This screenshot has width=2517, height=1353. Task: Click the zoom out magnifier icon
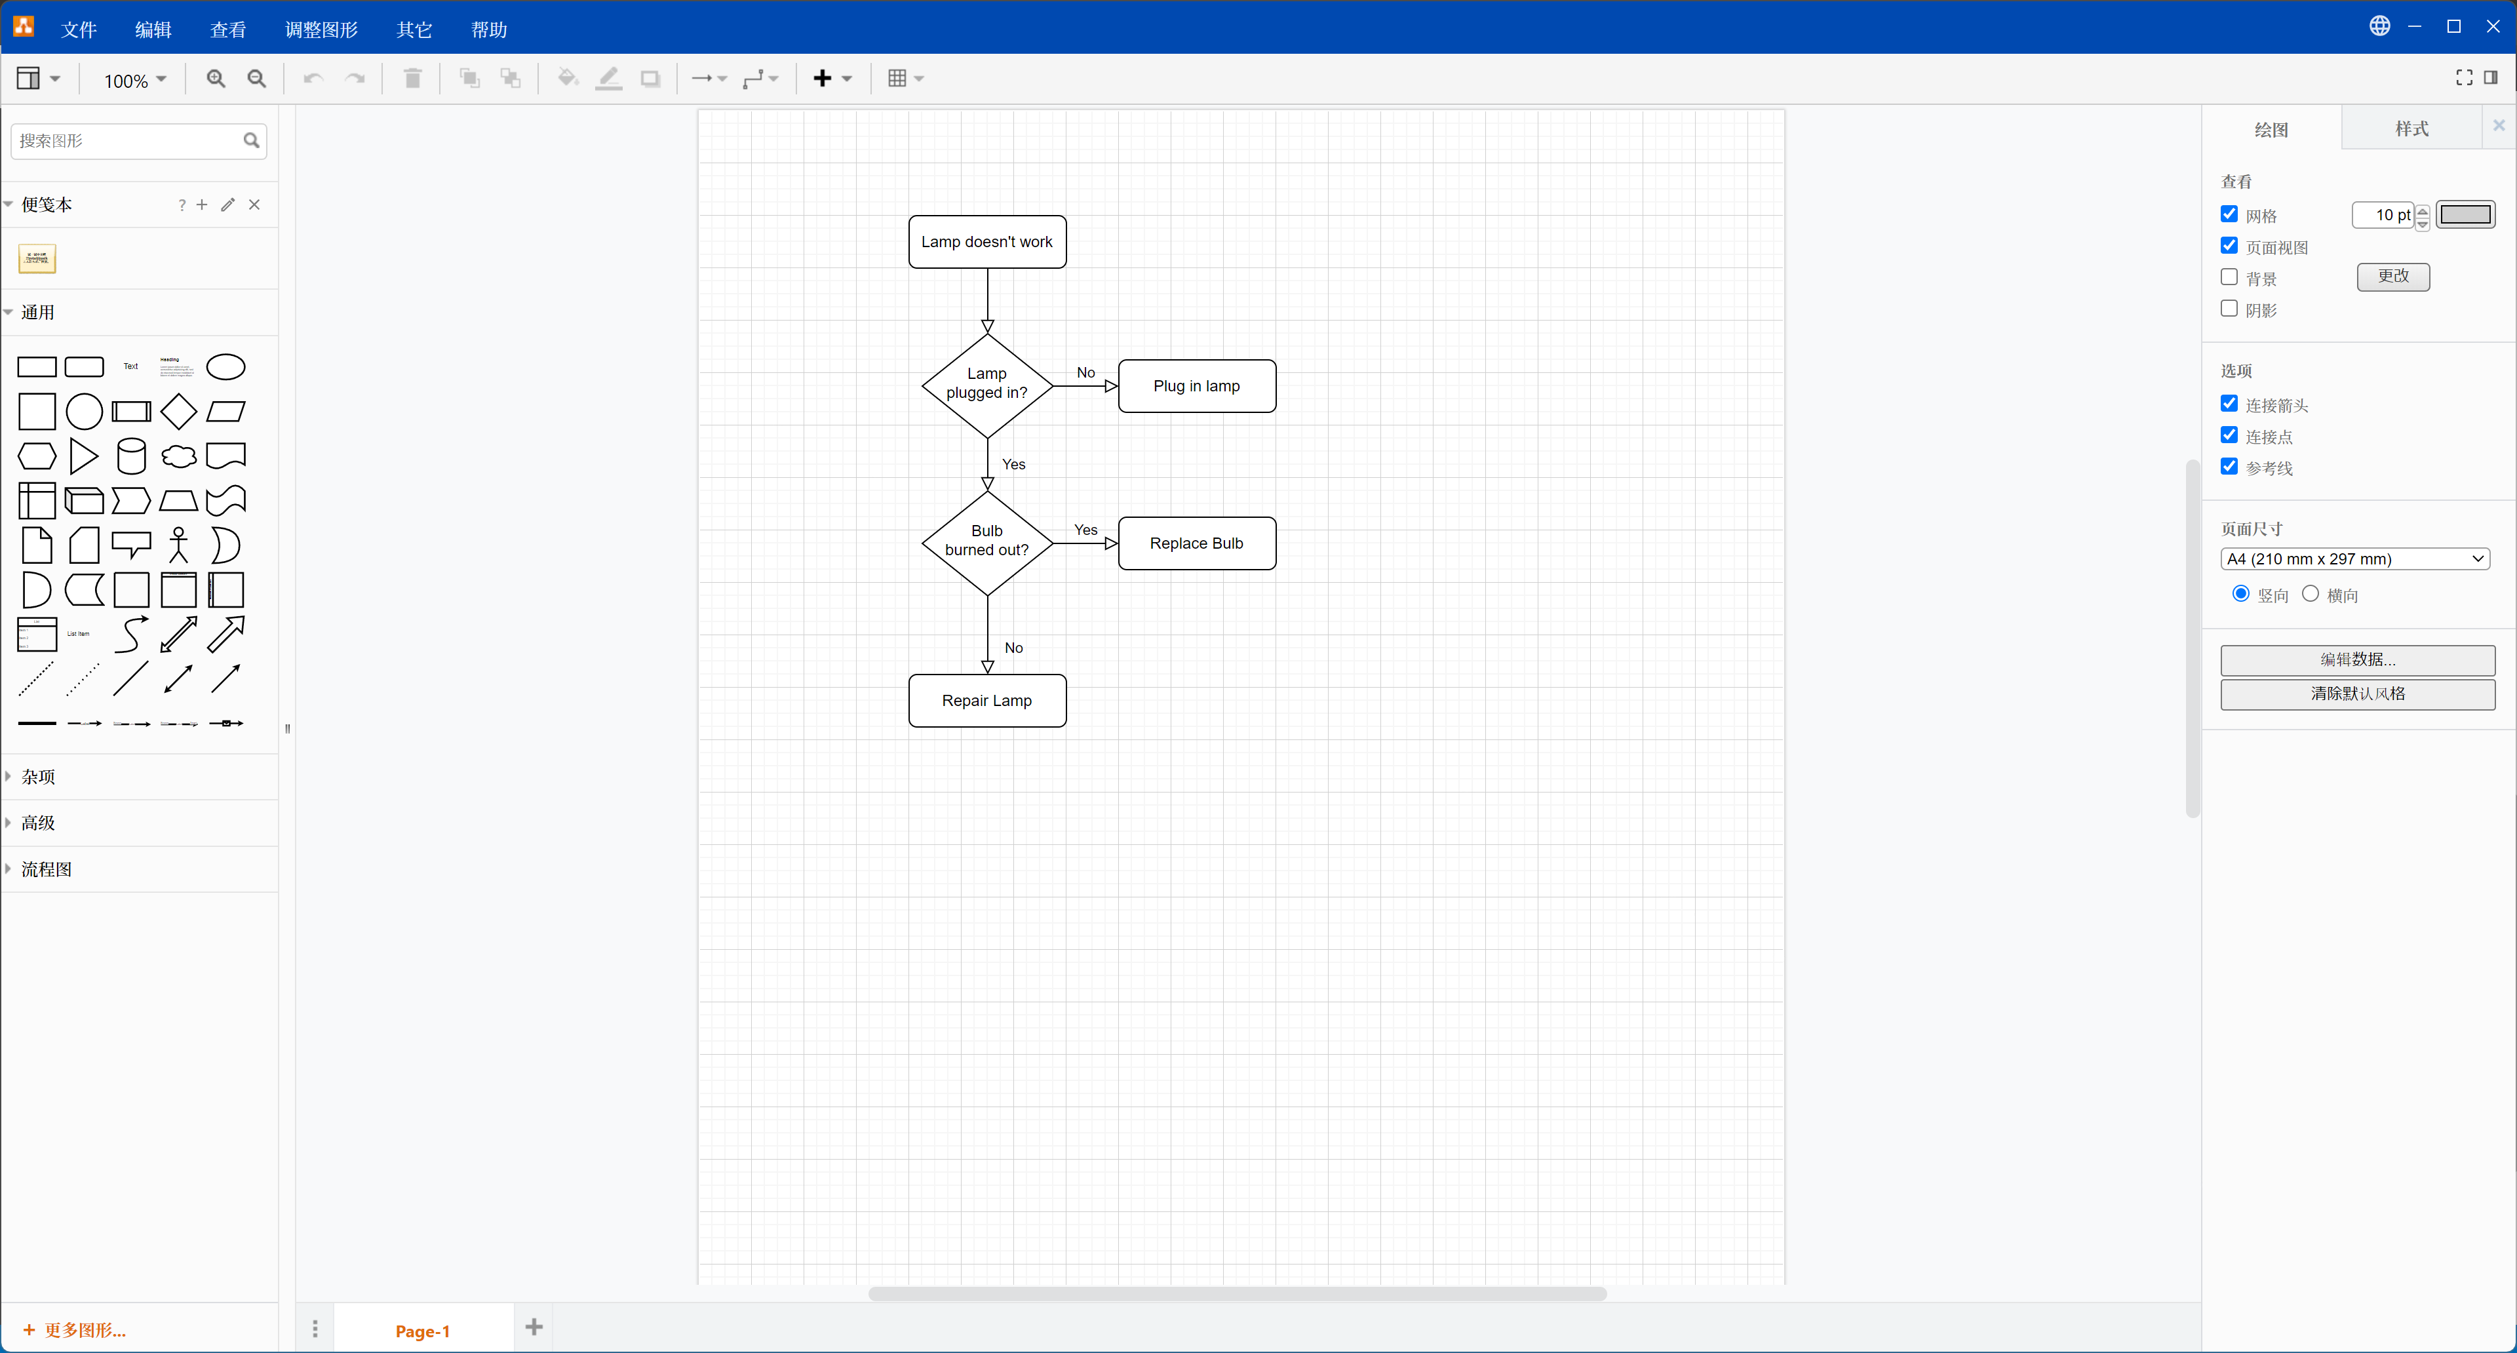tap(257, 79)
